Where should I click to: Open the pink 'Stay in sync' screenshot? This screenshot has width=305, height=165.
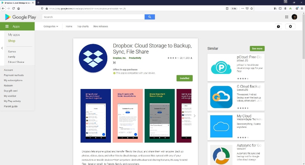click(128, 115)
